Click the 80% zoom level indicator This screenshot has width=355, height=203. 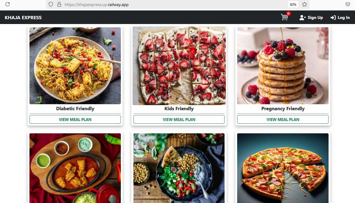[293, 5]
